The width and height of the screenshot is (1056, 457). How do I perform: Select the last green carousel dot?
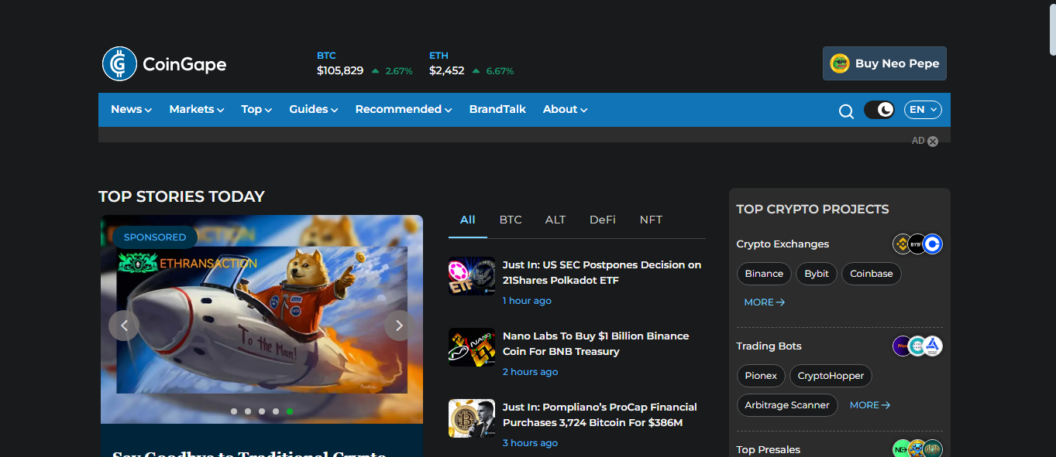290,411
